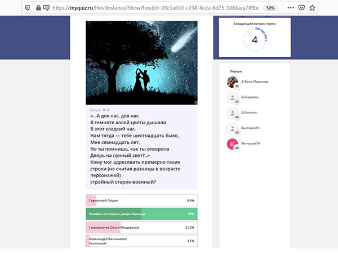This screenshot has height=253, width=338.
Task: Reset the 50% zoom level badge
Action: [270, 8]
